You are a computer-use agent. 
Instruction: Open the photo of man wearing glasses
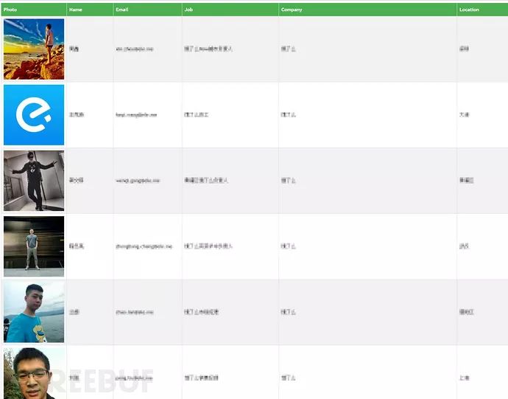(34, 373)
